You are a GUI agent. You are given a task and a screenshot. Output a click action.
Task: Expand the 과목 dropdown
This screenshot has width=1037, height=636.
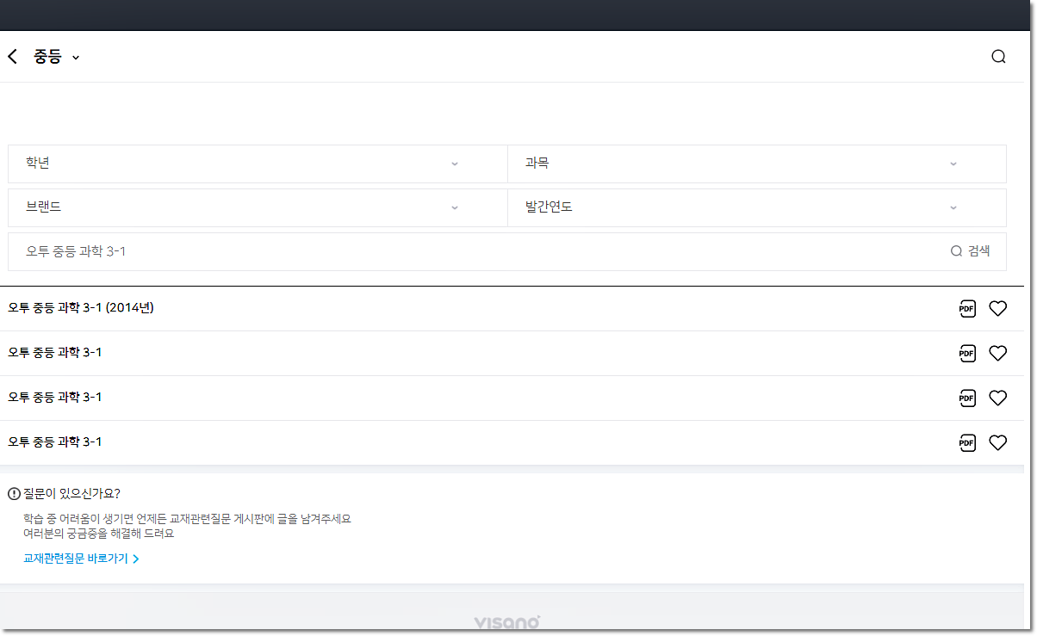point(757,164)
